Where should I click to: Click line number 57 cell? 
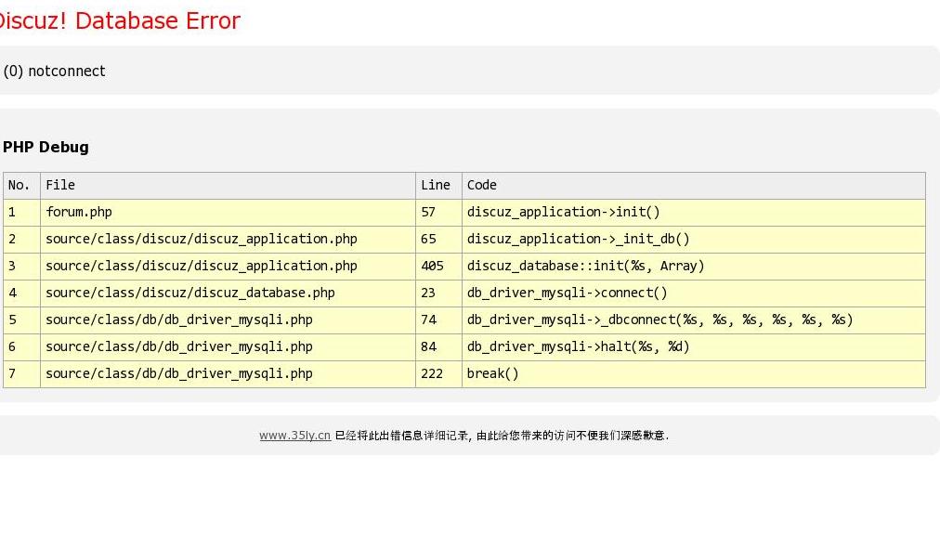tap(438, 213)
